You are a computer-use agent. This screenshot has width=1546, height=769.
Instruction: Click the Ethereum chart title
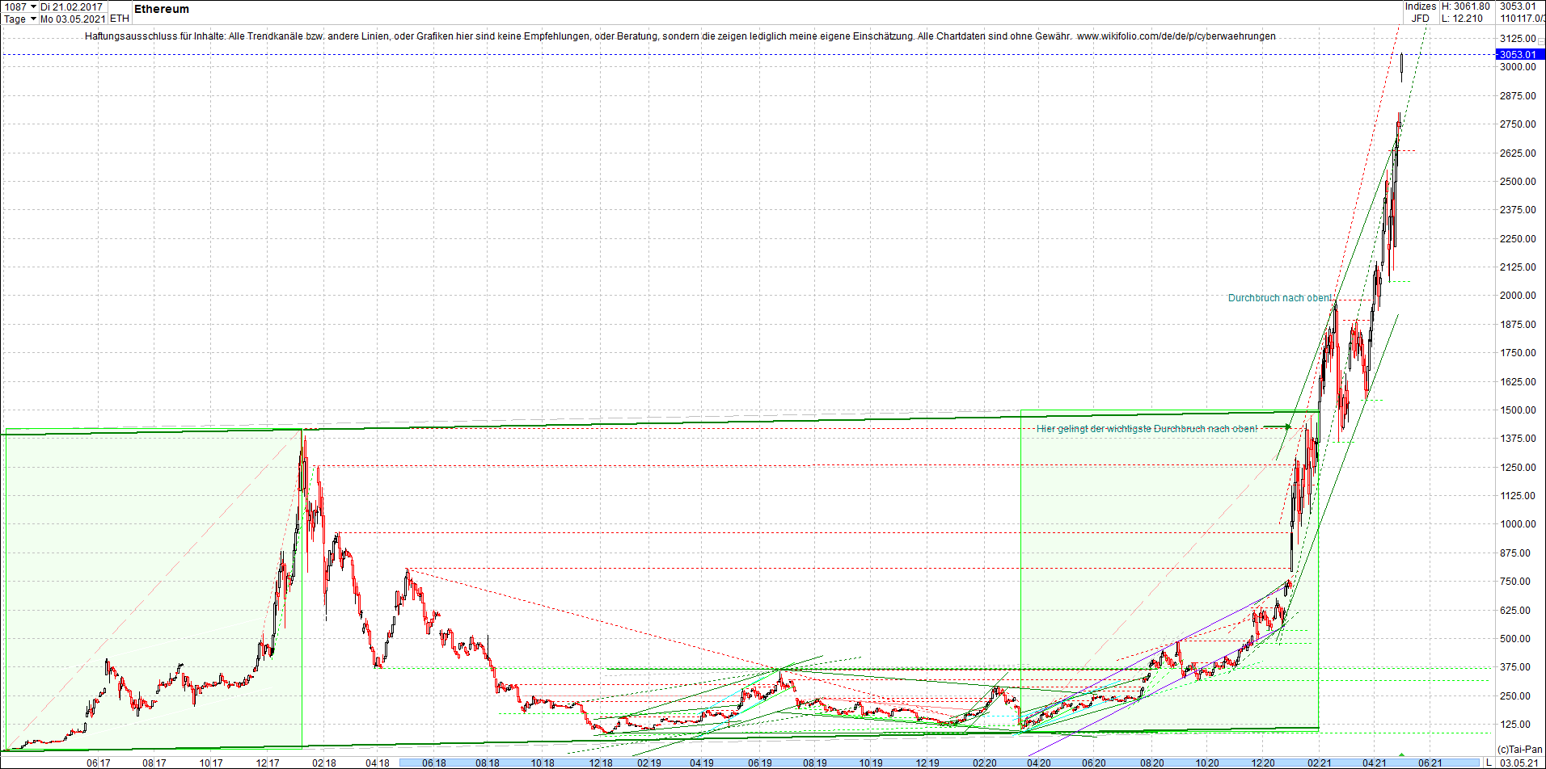162,9
